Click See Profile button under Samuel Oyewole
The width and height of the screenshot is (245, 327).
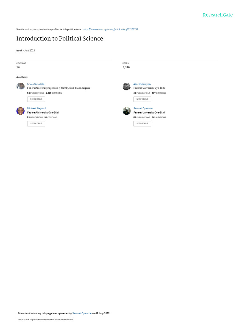142,124
